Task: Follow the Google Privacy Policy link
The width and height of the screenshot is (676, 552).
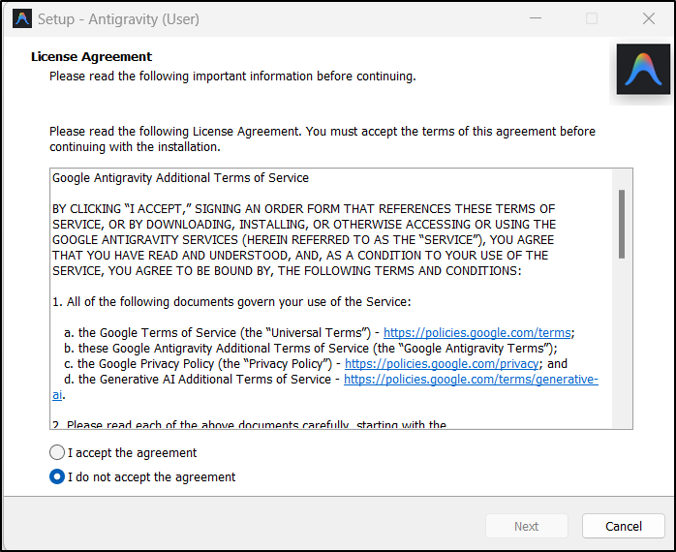Action: click(443, 363)
